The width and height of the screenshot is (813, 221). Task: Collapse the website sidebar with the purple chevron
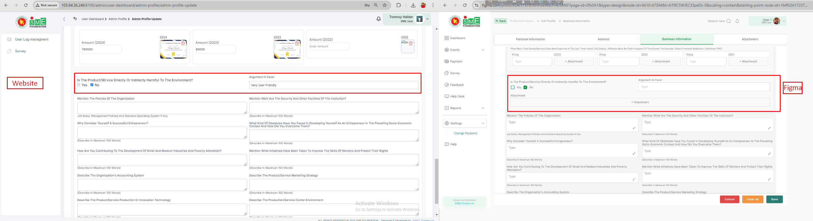point(64,19)
